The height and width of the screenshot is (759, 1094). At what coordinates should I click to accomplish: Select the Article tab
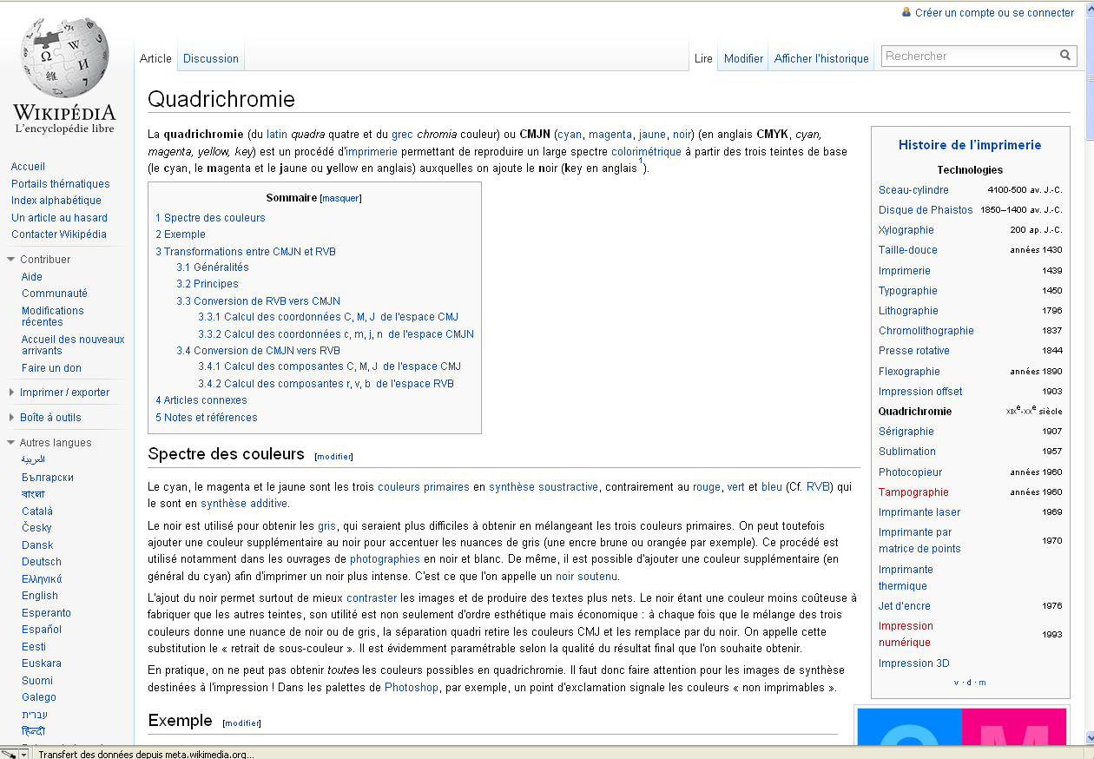156,59
